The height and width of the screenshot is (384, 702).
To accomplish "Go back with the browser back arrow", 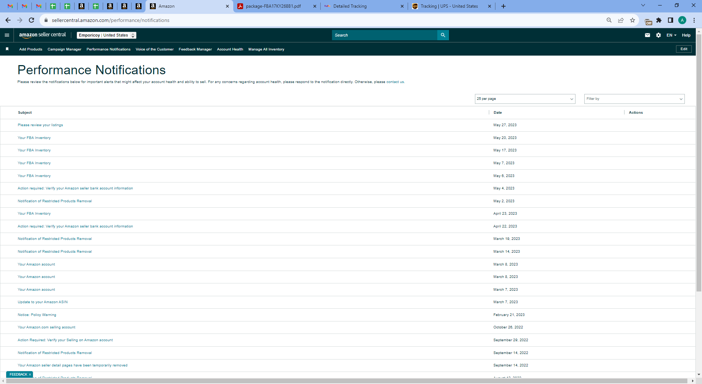I will click(8, 20).
